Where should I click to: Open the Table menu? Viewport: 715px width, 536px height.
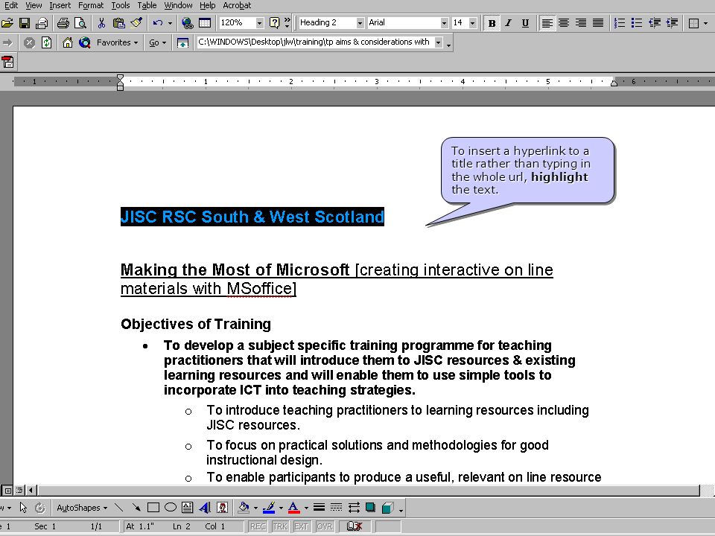(147, 5)
